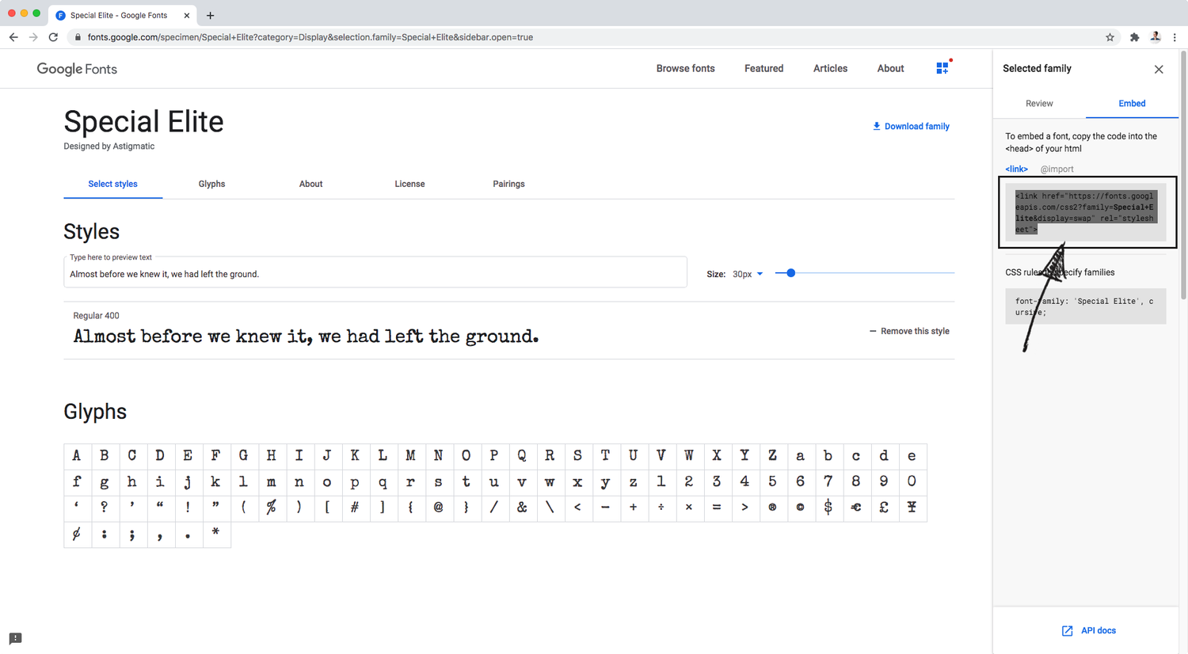This screenshot has height=654, width=1188.
Task: Remove this style from selection
Action: 909,331
